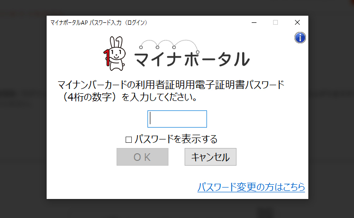Image resolution: width=354 pixels, height=218 pixels.
Task: Focus the 4-digit password input field
Action: tap(177, 119)
